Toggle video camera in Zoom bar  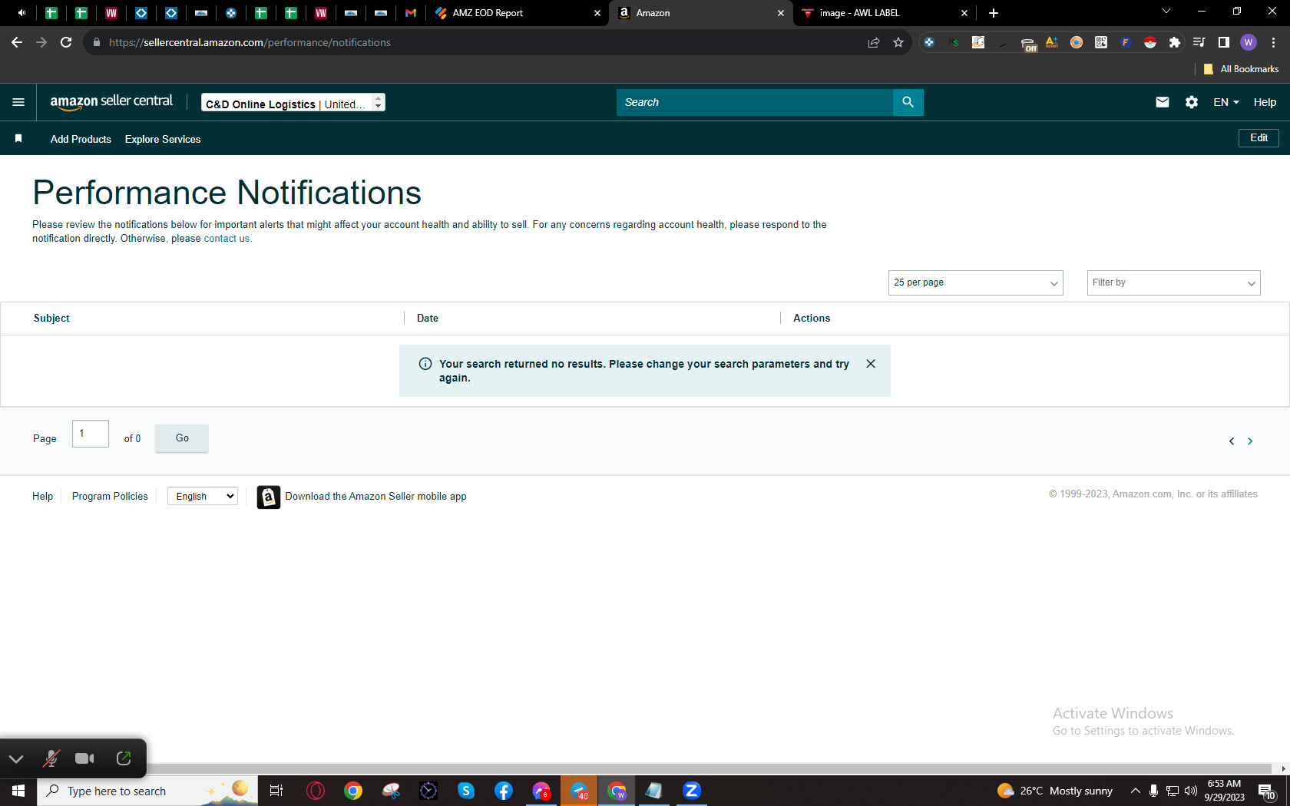[84, 758]
